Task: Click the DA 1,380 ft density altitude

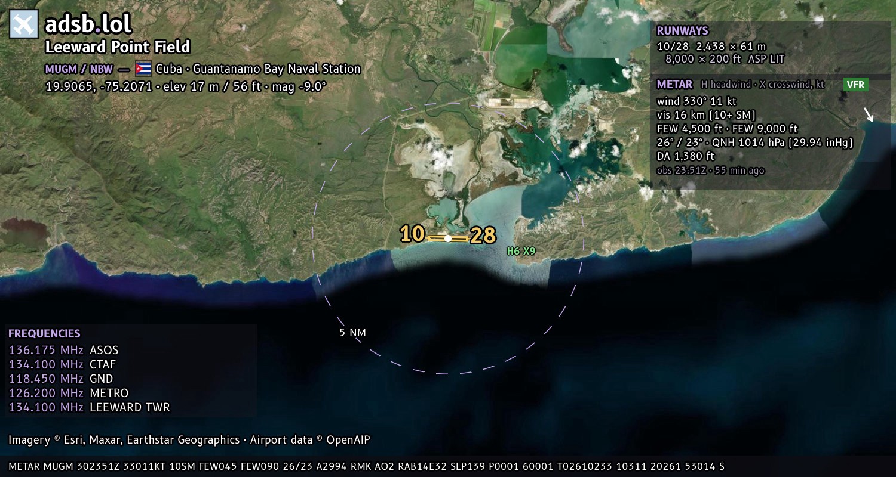Action: [685, 156]
